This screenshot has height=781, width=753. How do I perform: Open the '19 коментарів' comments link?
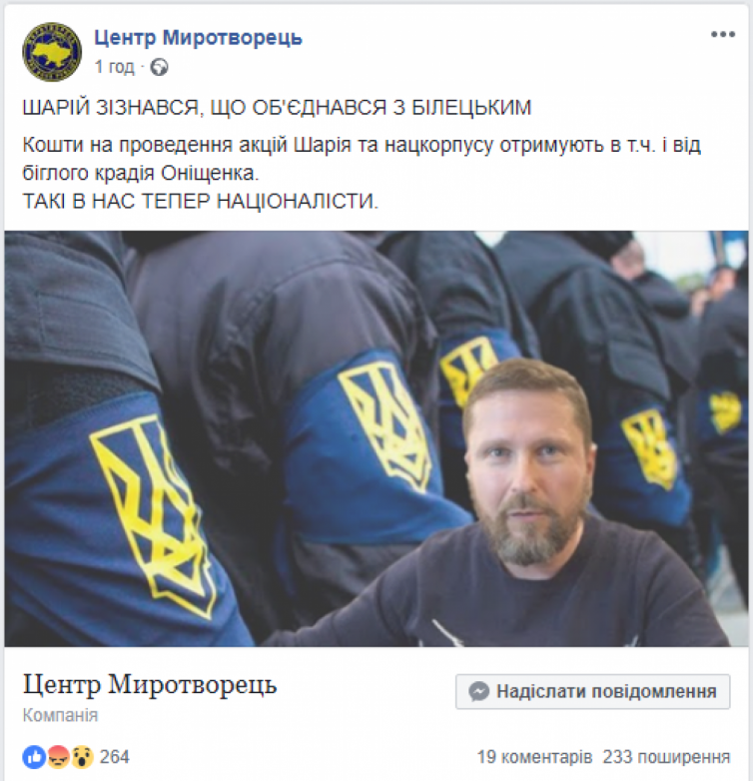[534, 757]
